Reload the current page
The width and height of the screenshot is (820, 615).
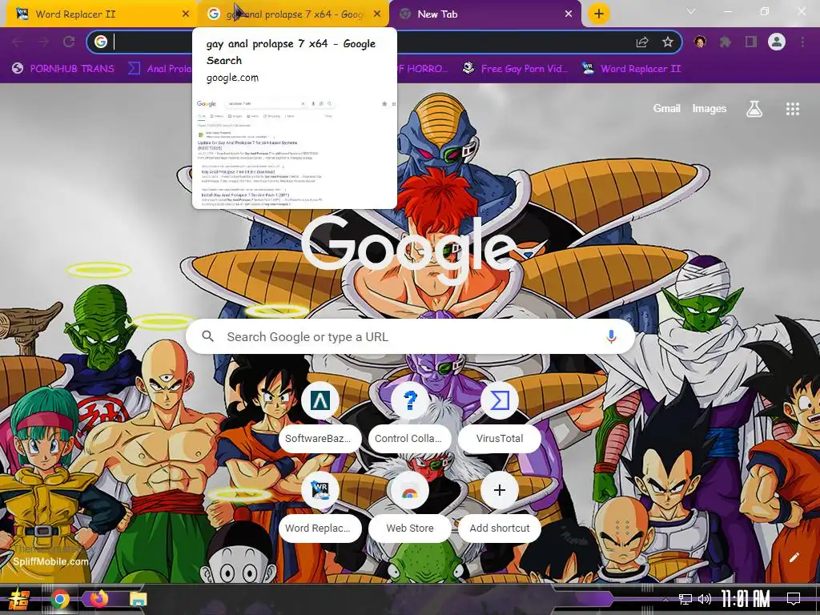[69, 42]
